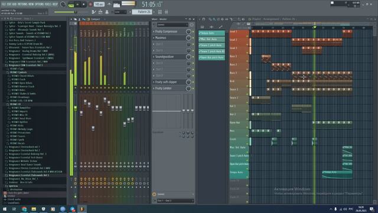Open Chrome from the taskbar
The width and height of the screenshot is (378, 213).
[24, 209]
